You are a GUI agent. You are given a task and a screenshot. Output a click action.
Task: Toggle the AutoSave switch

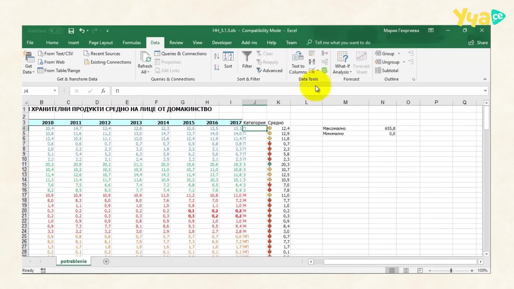(56, 31)
